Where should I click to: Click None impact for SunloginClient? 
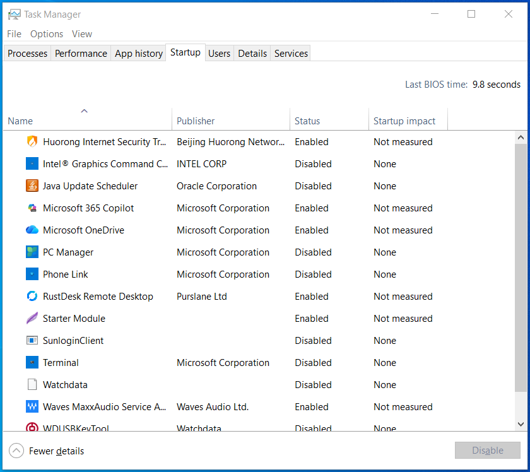tap(385, 340)
